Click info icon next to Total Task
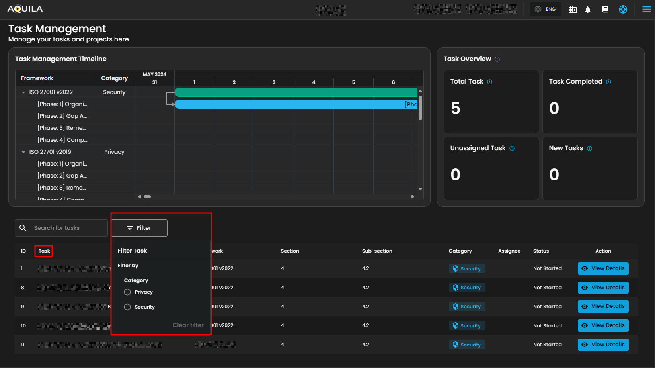Screen dimensions: 655x368 pos(489,82)
